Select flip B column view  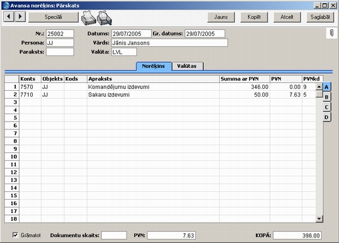[x=327, y=97]
